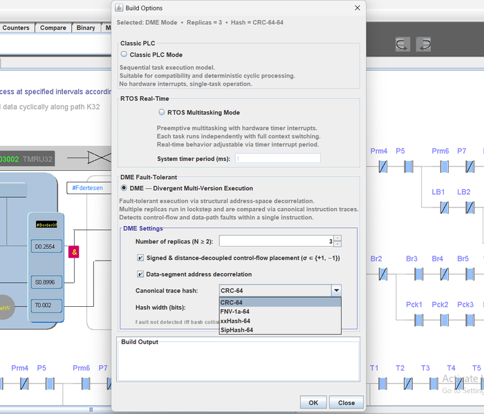Toggle Data-segment address decorrelation checkbox

[x=140, y=274]
